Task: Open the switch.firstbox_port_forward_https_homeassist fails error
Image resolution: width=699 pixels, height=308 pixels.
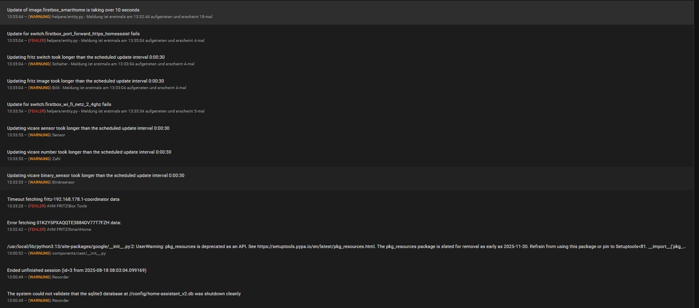Action: point(347,37)
